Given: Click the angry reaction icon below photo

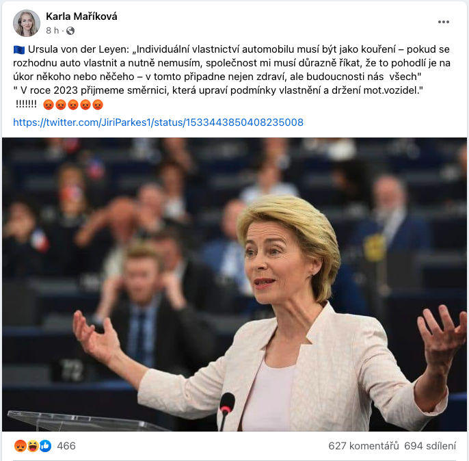Looking at the screenshot, I should 20,446.
